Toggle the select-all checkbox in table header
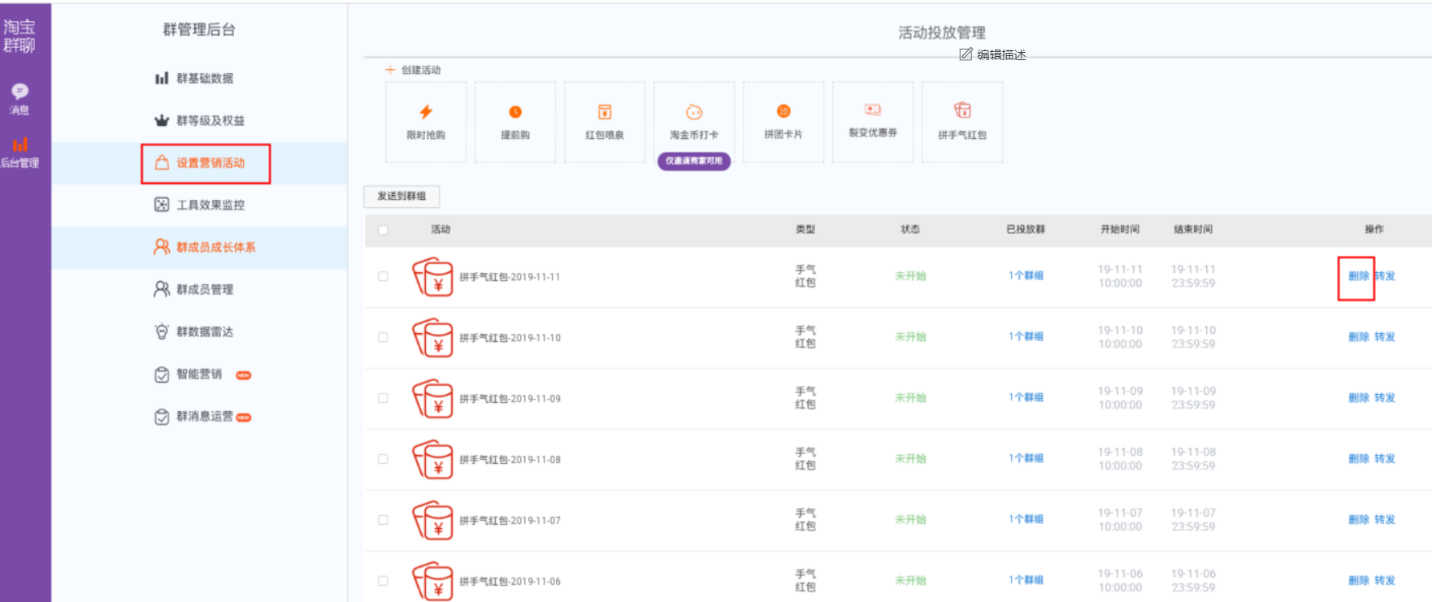1432x602 pixels. (383, 230)
